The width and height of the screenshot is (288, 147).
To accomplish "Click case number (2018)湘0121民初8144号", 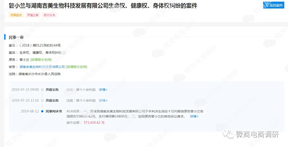I will [x=40, y=45].
